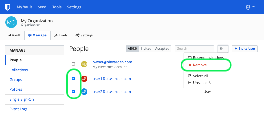Click the Bitwarden shield logo
This screenshot has height=122, width=264.
tap(7, 7)
